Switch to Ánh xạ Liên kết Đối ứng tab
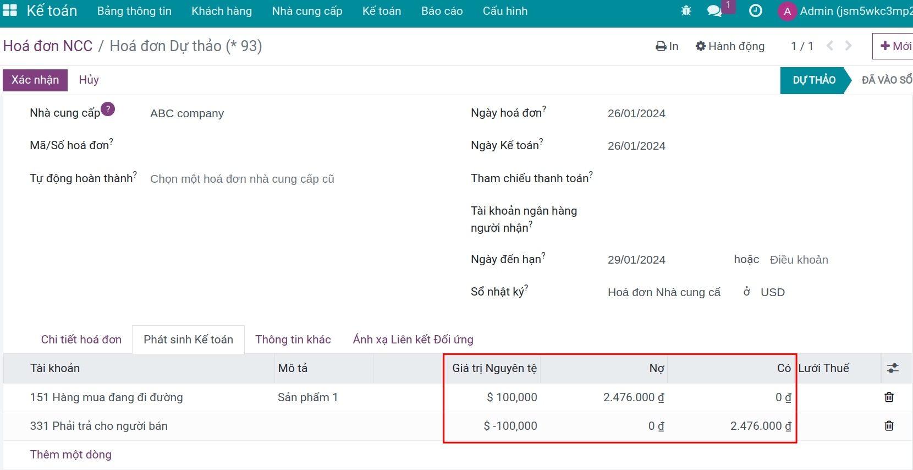The height and width of the screenshot is (470, 913). tap(413, 340)
